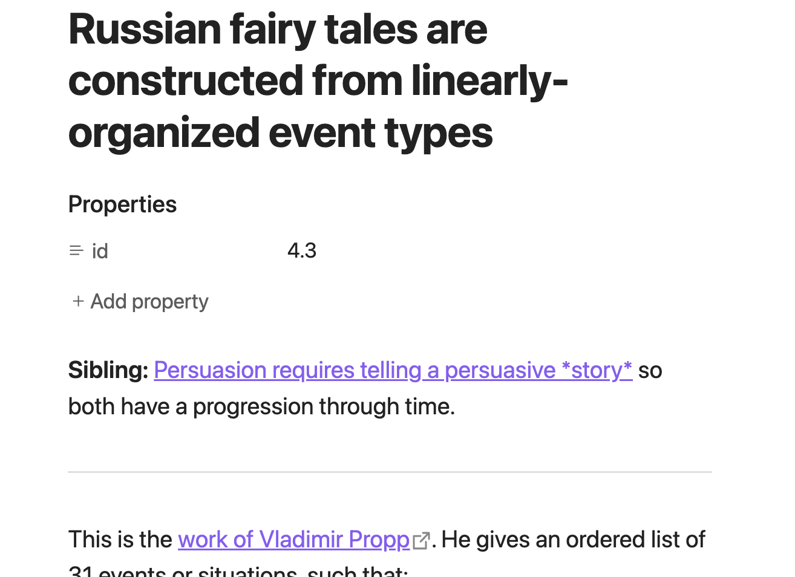Click the line both have a progression through time
This screenshot has width=795, height=577.
pyautogui.click(x=261, y=406)
